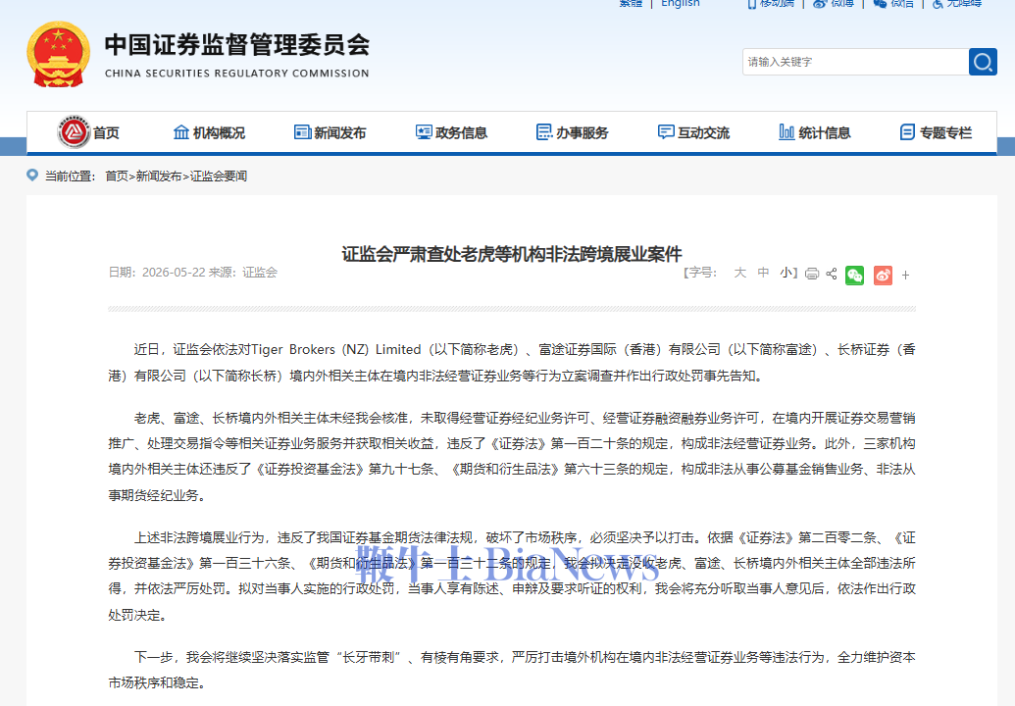This screenshot has height=706, width=1015.
Task: Focus the keyword search input field
Action: pyautogui.click(x=855, y=62)
